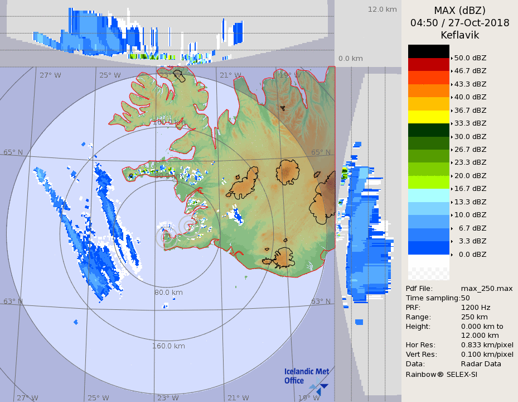Screen dimensions: 518x402
Task: Click the 1200 Hz PRF value
Action: pyautogui.click(x=476, y=307)
